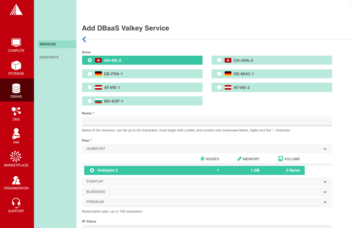351x228 pixels.
Task: Click the DBAAS database icon
Action: pyautogui.click(x=16, y=90)
